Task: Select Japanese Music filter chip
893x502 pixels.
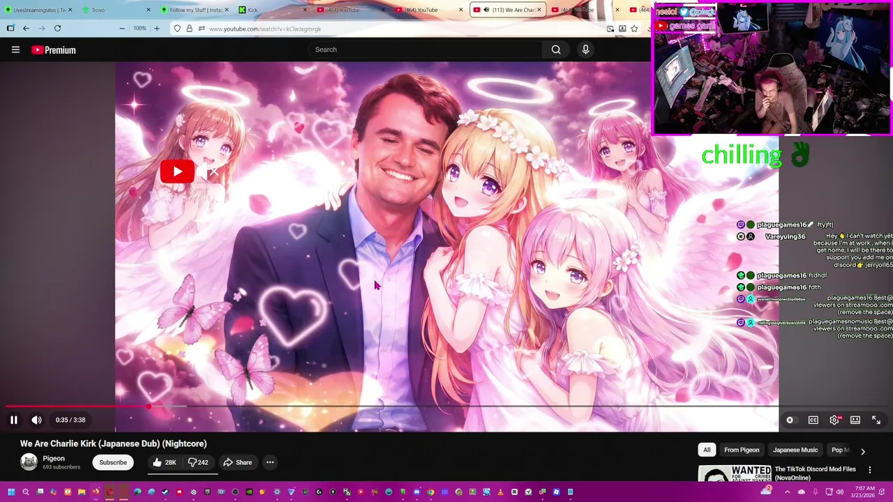Action: pyautogui.click(x=795, y=450)
